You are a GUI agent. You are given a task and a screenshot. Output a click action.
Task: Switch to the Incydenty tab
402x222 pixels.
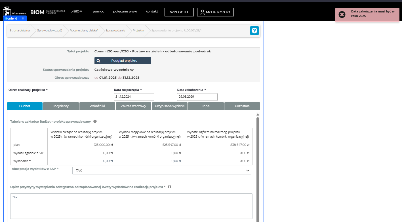coord(61,106)
